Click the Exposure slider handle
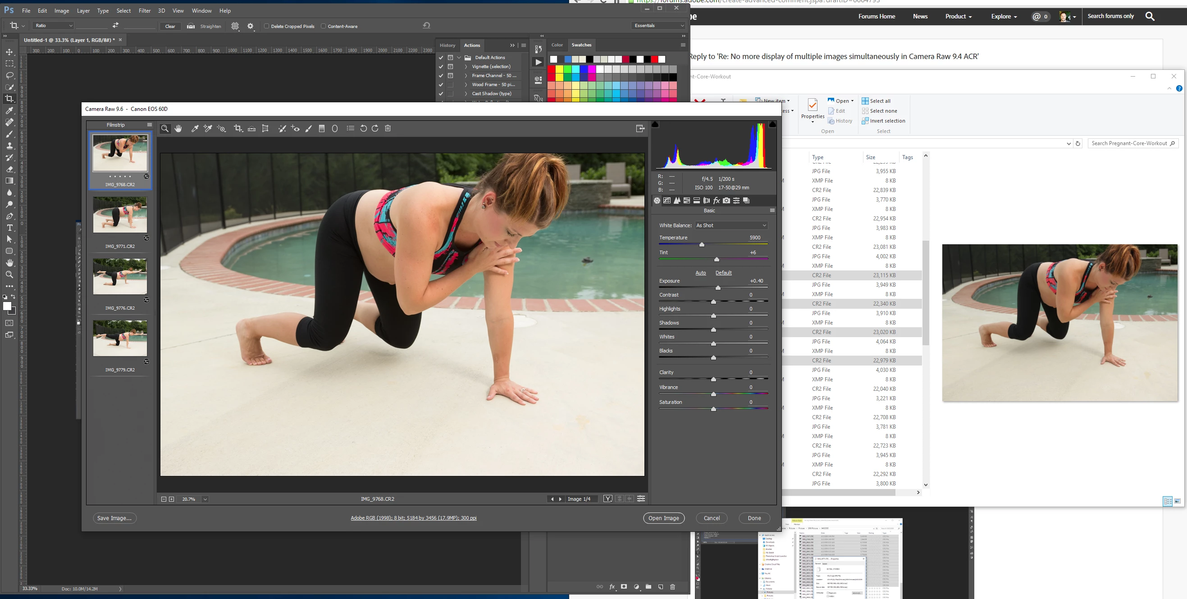Viewport: 1187px width, 599px height. point(718,288)
